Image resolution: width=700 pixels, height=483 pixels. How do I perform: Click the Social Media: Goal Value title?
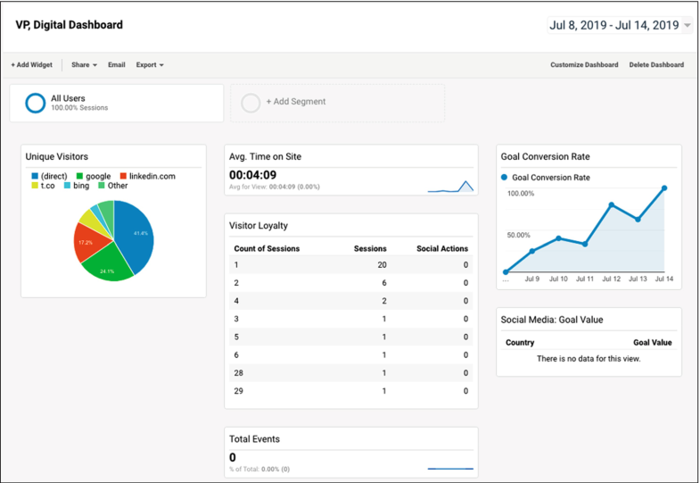pyautogui.click(x=552, y=320)
